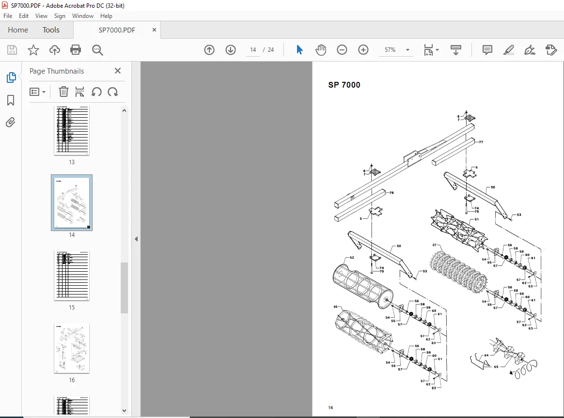This screenshot has height=418, width=564.
Task: Open the Bookmarks panel icon
Action: [x=11, y=100]
